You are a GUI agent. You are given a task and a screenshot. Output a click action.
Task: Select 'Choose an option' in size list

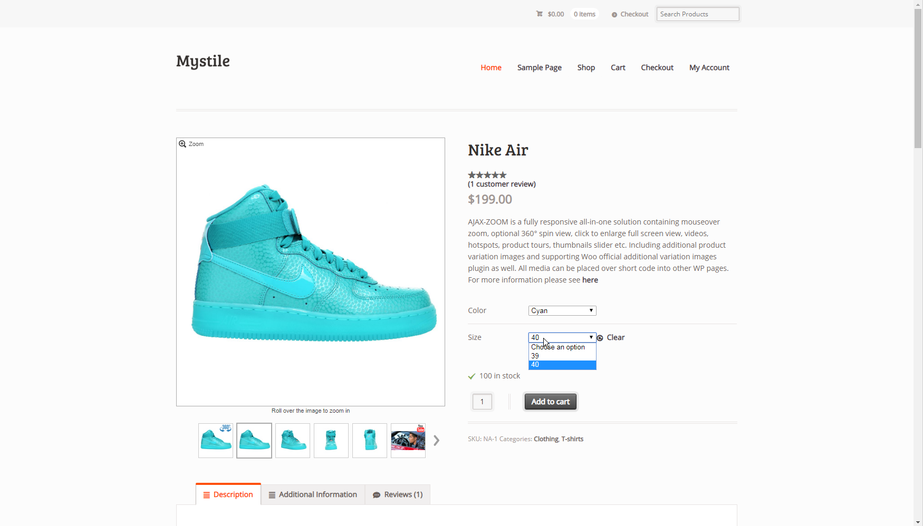click(x=562, y=347)
